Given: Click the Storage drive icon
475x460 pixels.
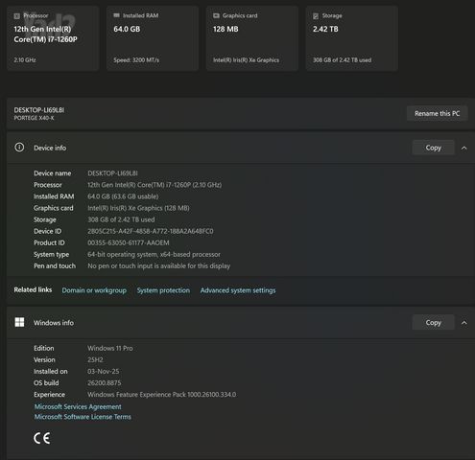Looking at the screenshot, I should pyautogui.click(x=316, y=16).
